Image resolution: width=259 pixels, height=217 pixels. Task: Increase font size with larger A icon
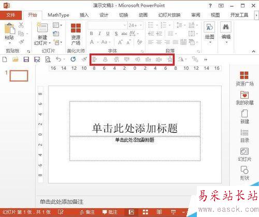pos(120,42)
